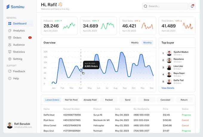The width and height of the screenshot is (203, 137).
Task: Click the notification bell icon
Action: click(x=192, y=6)
